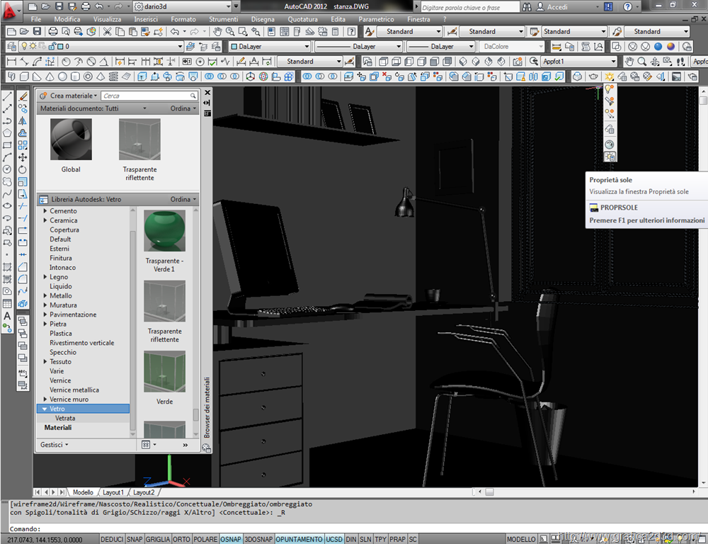Open Sun Properties from the render toolbar
The image size is (708, 544).
(x=609, y=156)
